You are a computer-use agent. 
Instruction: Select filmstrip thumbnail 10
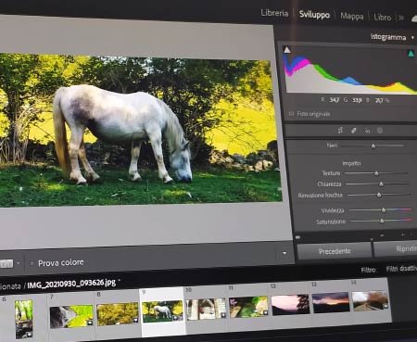[x=207, y=309]
